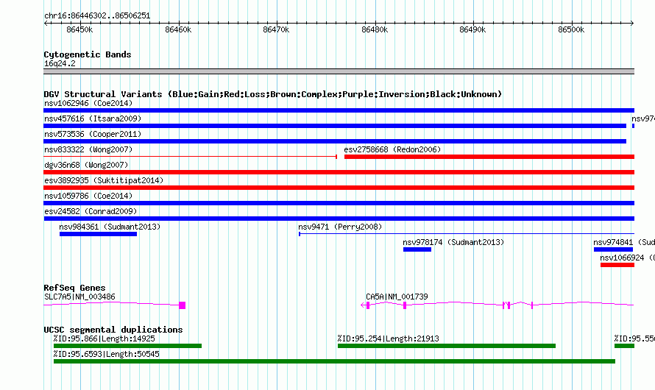This screenshot has height=390, width=655.
Task: Click the nsv1062946 (Coe2014) blue gain bar
Action: click(339, 110)
